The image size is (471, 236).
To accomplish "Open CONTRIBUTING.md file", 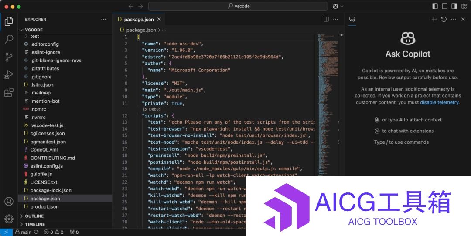I will (65, 158).
